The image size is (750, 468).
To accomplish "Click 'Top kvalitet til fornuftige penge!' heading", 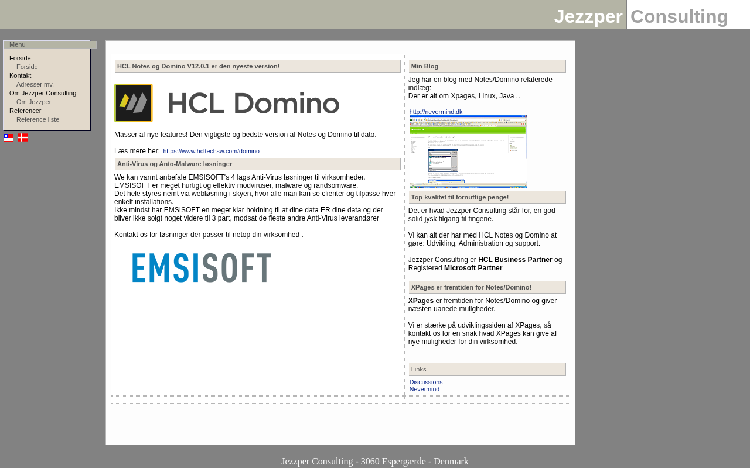I will click(487, 197).
